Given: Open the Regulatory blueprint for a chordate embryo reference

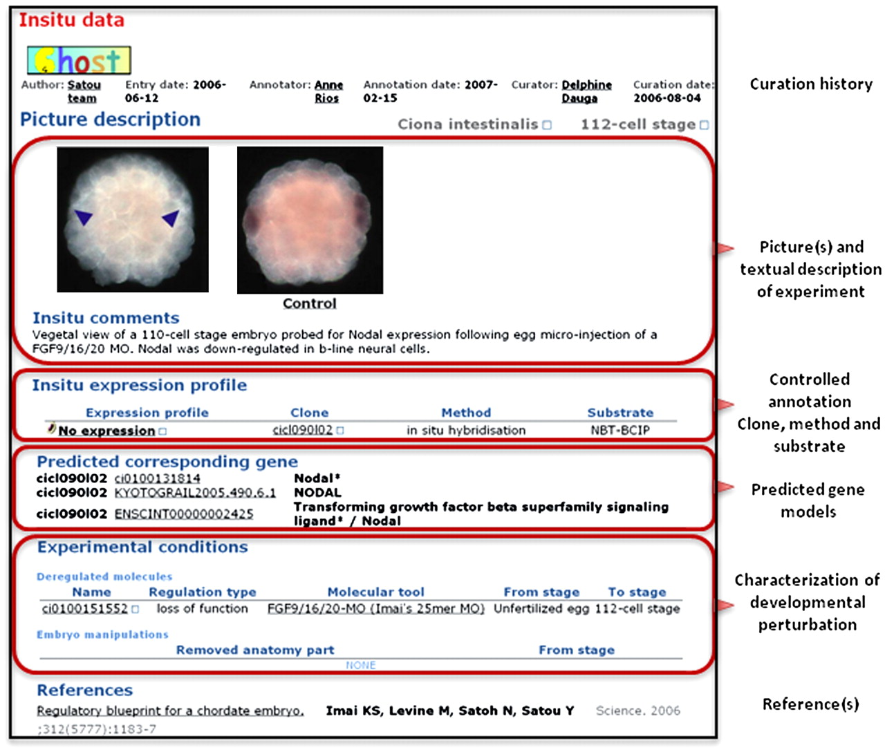Looking at the screenshot, I should [x=170, y=711].
